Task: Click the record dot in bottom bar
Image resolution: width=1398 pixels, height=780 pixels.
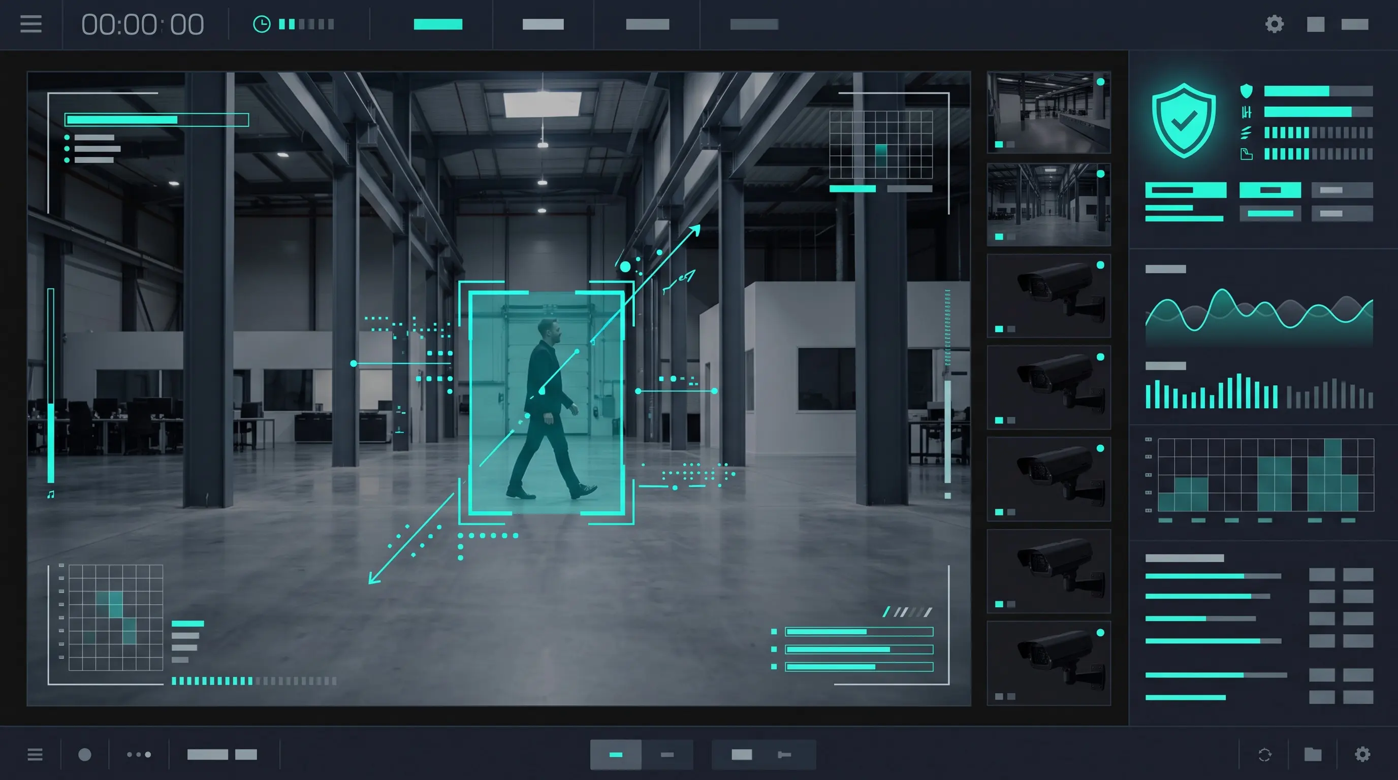Action: pyautogui.click(x=85, y=755)
